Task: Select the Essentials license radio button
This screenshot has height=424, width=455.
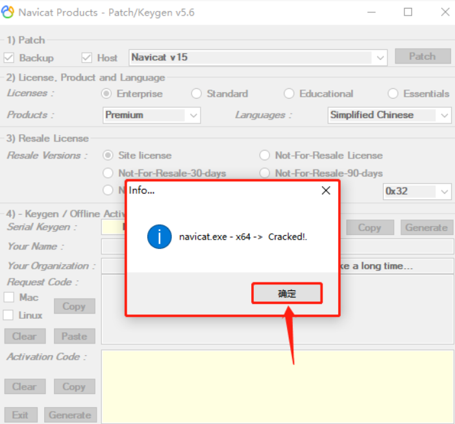Action: pos(393,94)
